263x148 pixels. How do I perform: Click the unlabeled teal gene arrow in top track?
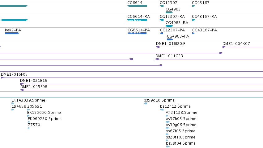pyautogui.click(x=14, y=6)
